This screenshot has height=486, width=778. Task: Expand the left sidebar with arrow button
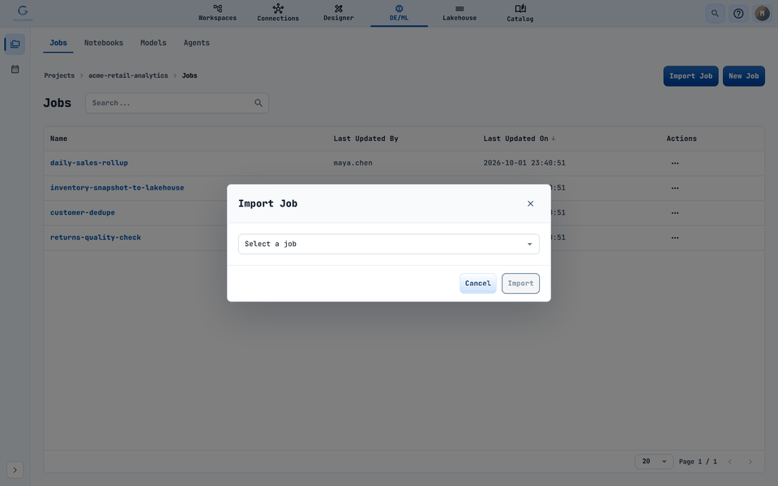point(15,470)
